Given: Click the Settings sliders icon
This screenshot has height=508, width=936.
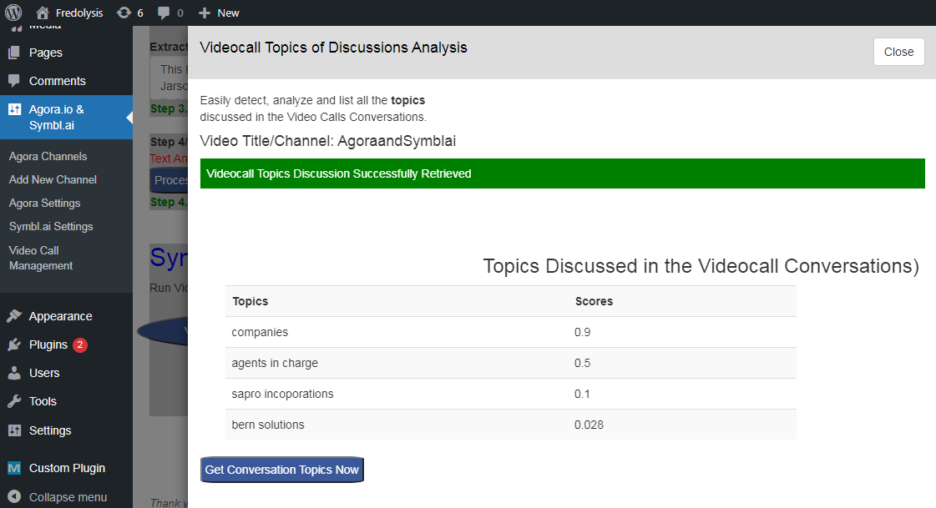Looking at the screenshot, I should pos(14,430).
